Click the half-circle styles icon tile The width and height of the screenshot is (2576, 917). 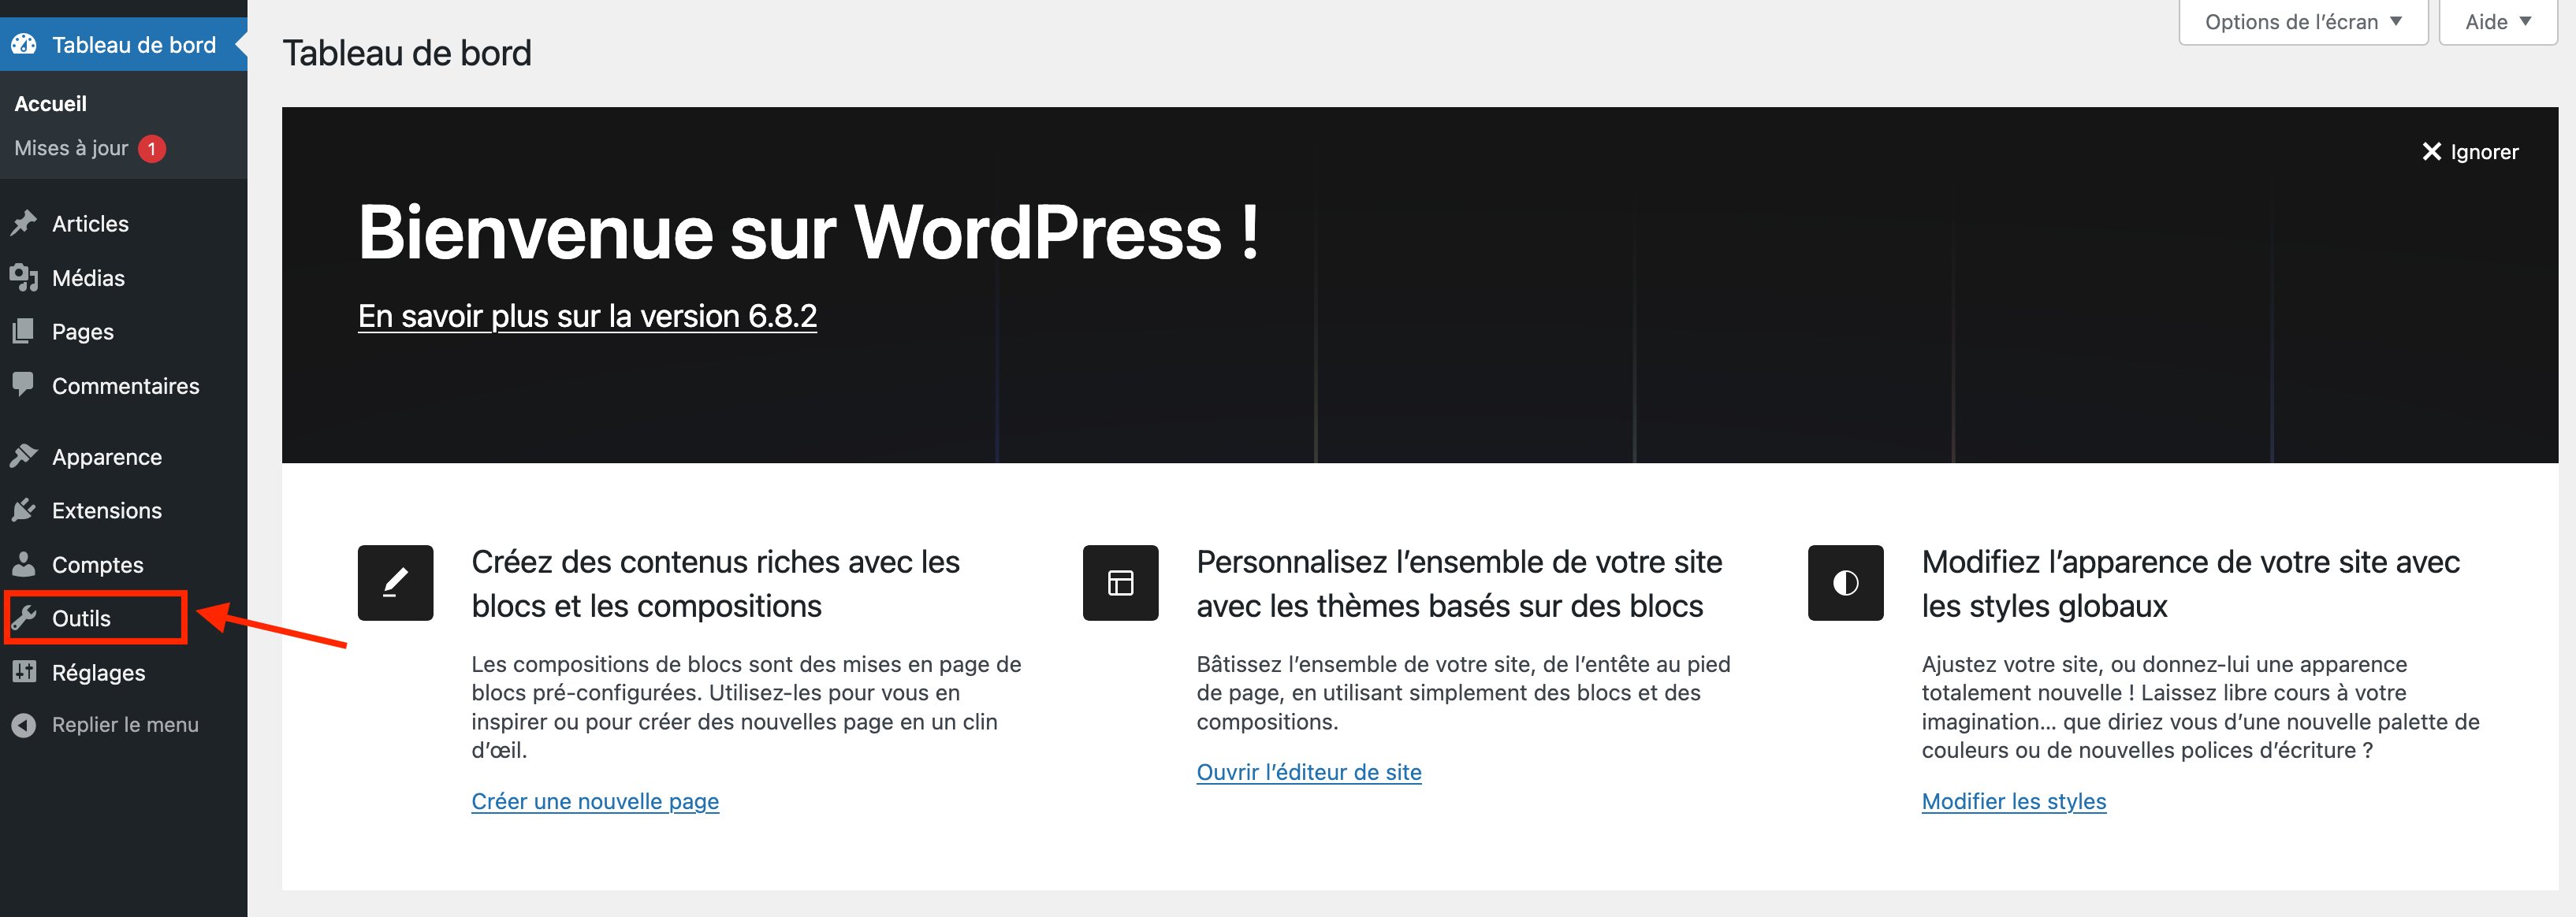[x=1845, y=582]
